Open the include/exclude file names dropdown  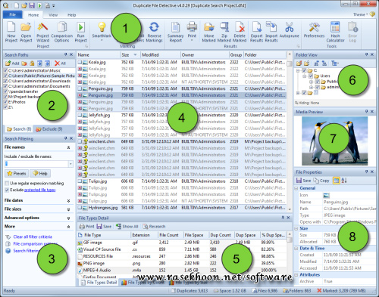[70, 164]
